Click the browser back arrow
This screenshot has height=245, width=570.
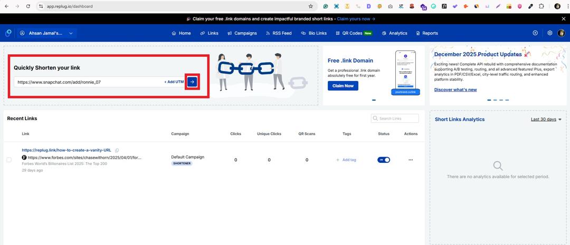[x=6, y=6]
